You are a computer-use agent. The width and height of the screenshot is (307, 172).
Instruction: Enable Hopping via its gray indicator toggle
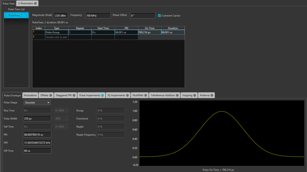[x=194, y=95]
